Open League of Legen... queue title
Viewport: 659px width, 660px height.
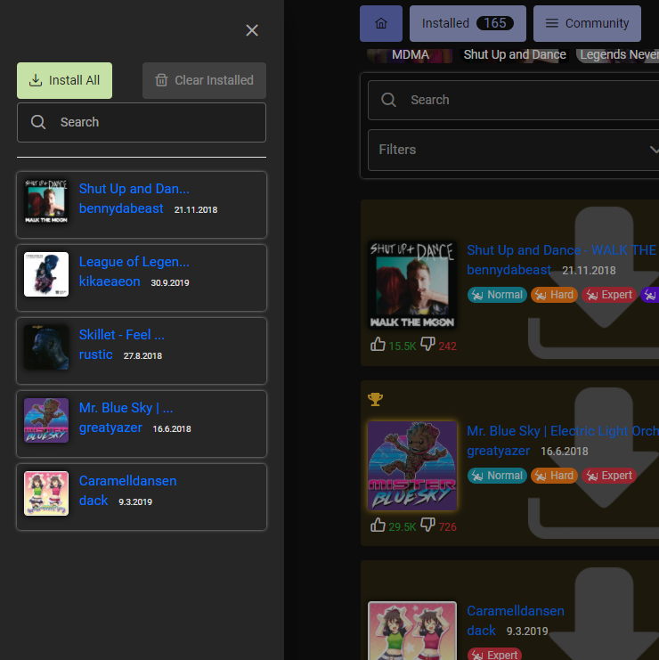134,262
